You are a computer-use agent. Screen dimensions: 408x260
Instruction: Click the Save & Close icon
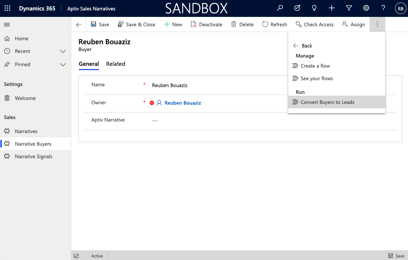point(121,24)
